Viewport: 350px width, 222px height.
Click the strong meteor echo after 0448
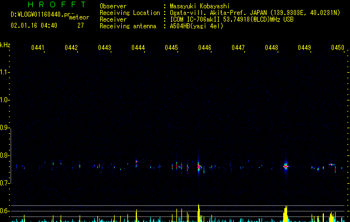[285, 167]
